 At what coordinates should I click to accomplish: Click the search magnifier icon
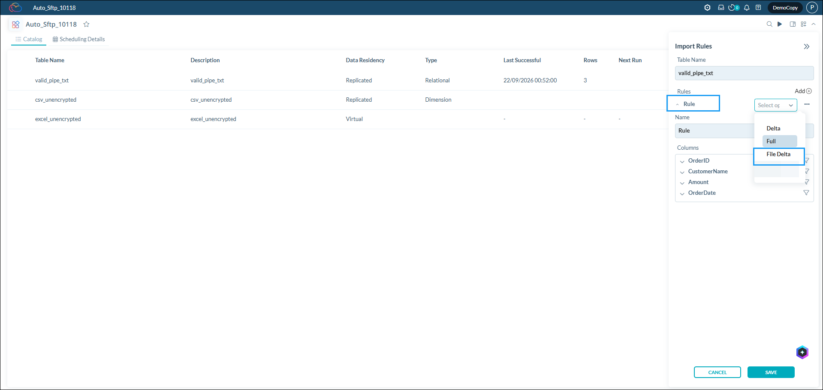tap(769, 24)
